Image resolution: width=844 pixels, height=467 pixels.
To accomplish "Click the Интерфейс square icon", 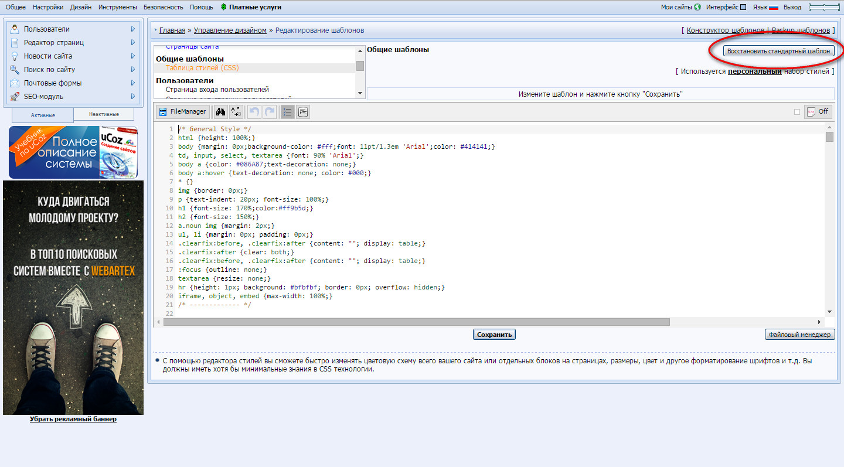I will pos(743,7).
